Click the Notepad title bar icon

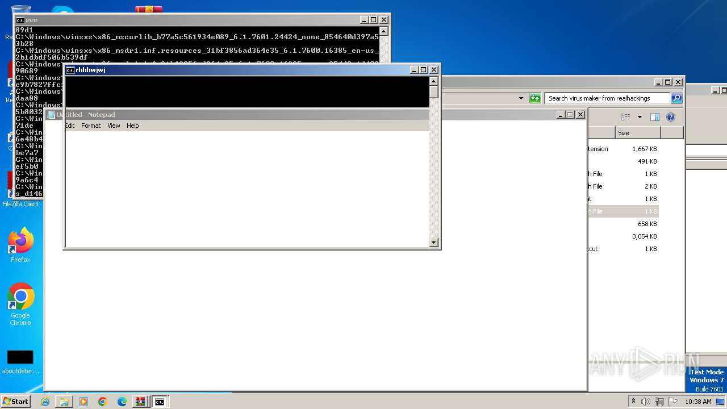pos(51,115)
